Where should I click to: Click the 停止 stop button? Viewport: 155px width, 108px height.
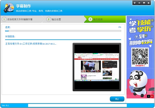coord(117,99)
